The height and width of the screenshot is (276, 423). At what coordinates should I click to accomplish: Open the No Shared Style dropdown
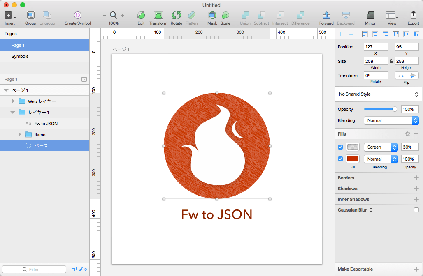tap(379, 94)
